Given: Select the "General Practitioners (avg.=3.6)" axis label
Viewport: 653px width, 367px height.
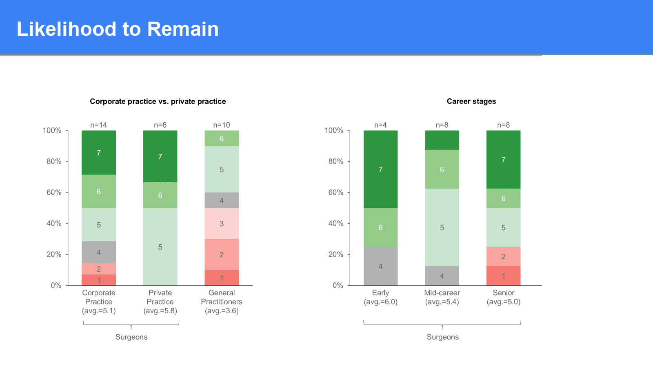Looking at the screenshot, I should (x=222, y=302).
